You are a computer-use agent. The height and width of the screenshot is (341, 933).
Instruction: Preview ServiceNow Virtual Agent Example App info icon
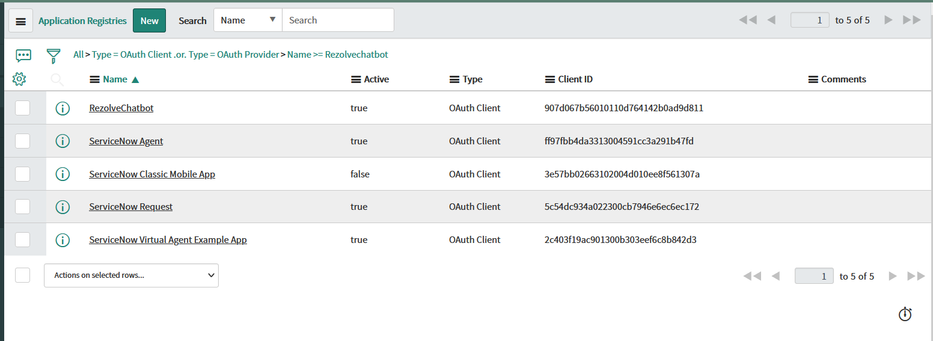tap(63, 240)
